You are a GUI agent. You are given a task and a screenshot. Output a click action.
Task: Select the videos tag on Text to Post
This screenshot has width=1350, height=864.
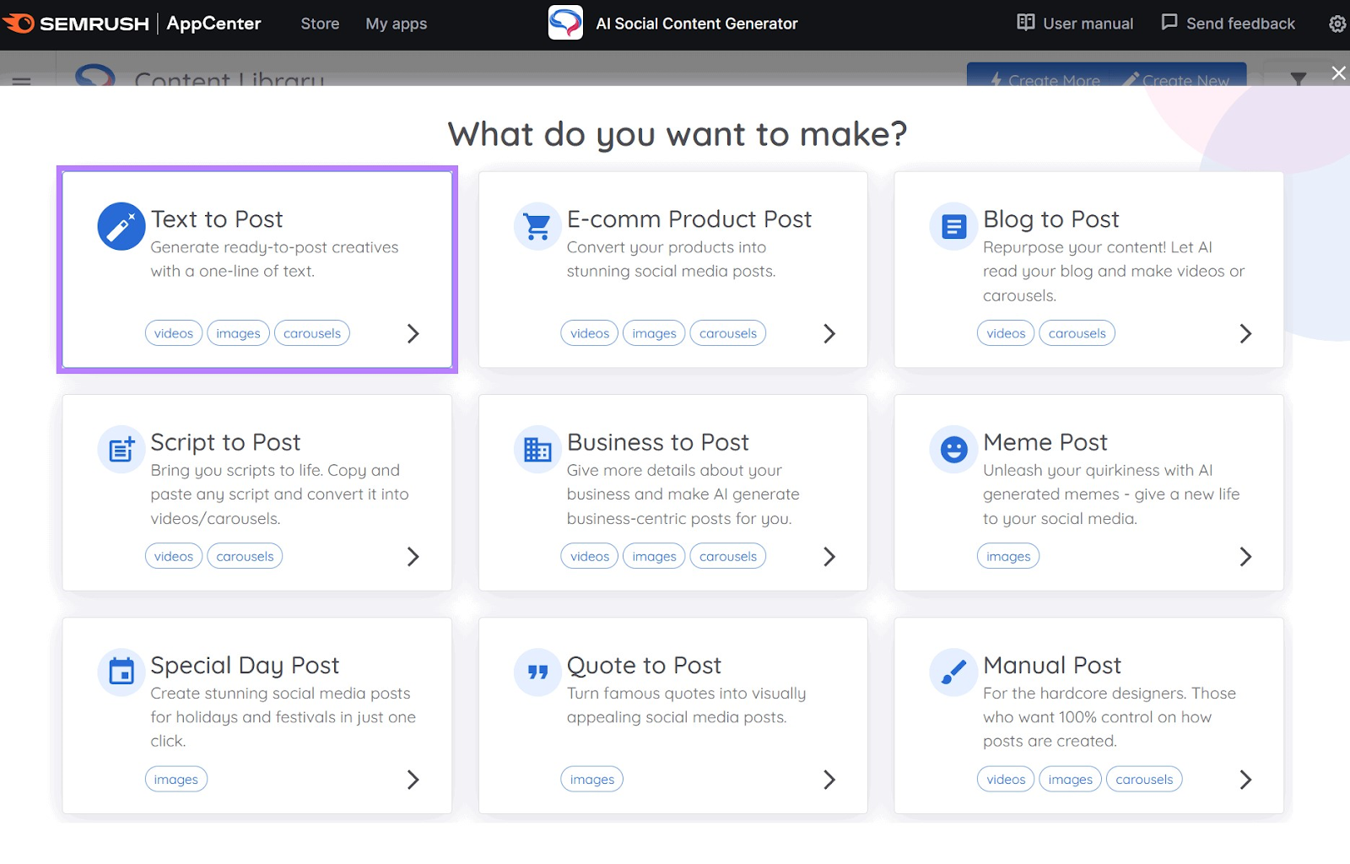click(x=173, y=332)
